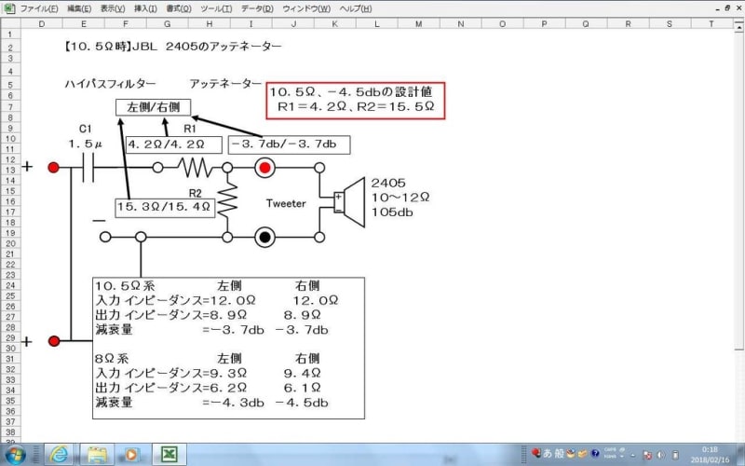This screenshot has height=466, width=745.
Task: Open the ヘルプ(H) menu
Action: tap(356, 8)
